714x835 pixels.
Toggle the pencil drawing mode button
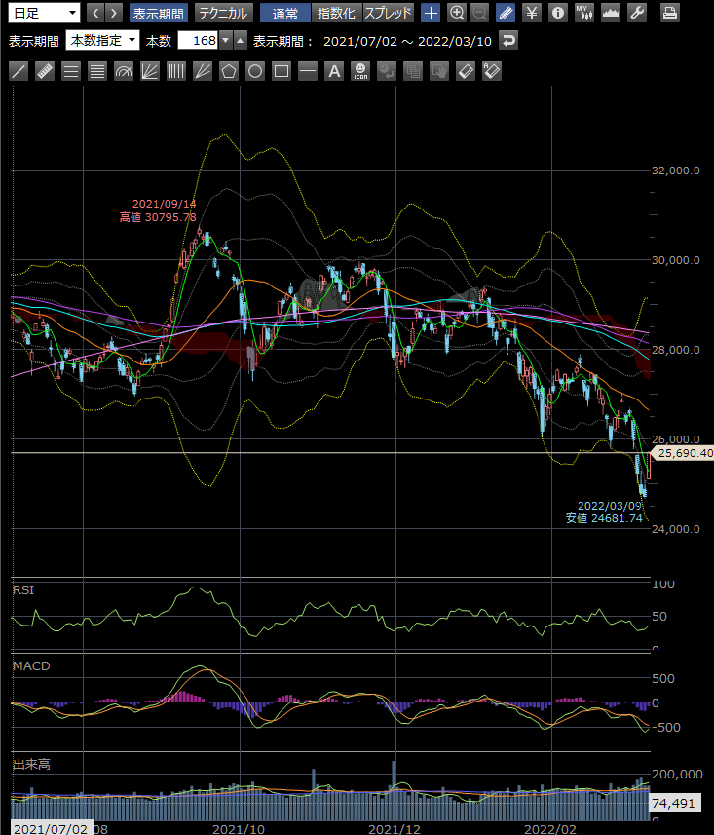pos(505,13)
